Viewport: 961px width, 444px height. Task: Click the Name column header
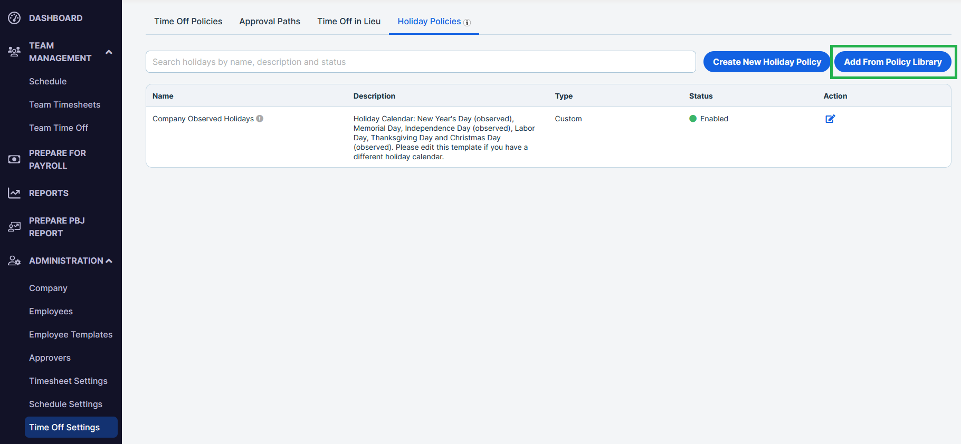tap(163, 96)
